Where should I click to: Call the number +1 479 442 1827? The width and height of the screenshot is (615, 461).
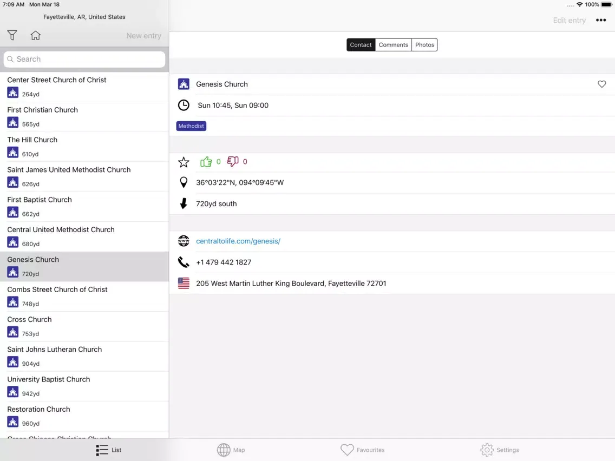coord(224,262)
